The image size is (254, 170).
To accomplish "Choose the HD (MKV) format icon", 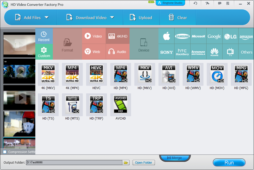I will (x=145, y=74).
